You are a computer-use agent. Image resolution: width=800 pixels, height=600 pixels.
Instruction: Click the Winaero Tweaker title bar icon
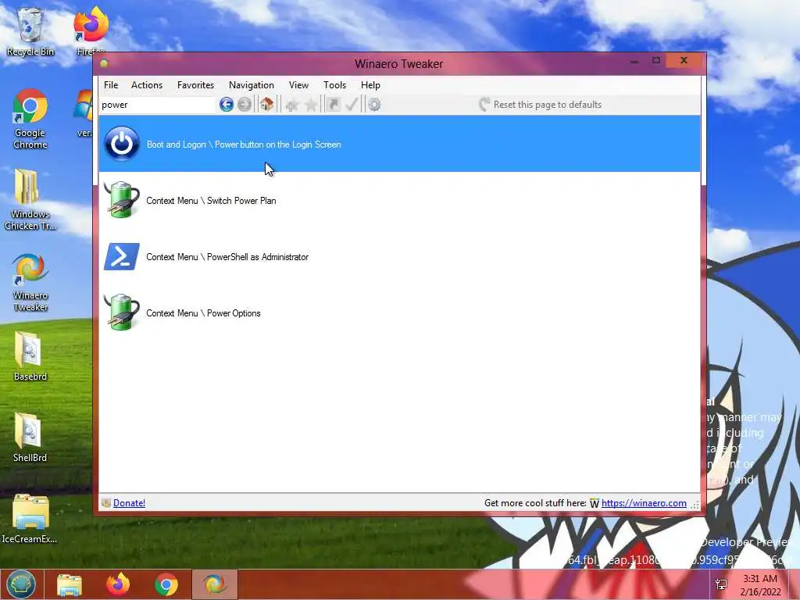click(x=104, y=64)
